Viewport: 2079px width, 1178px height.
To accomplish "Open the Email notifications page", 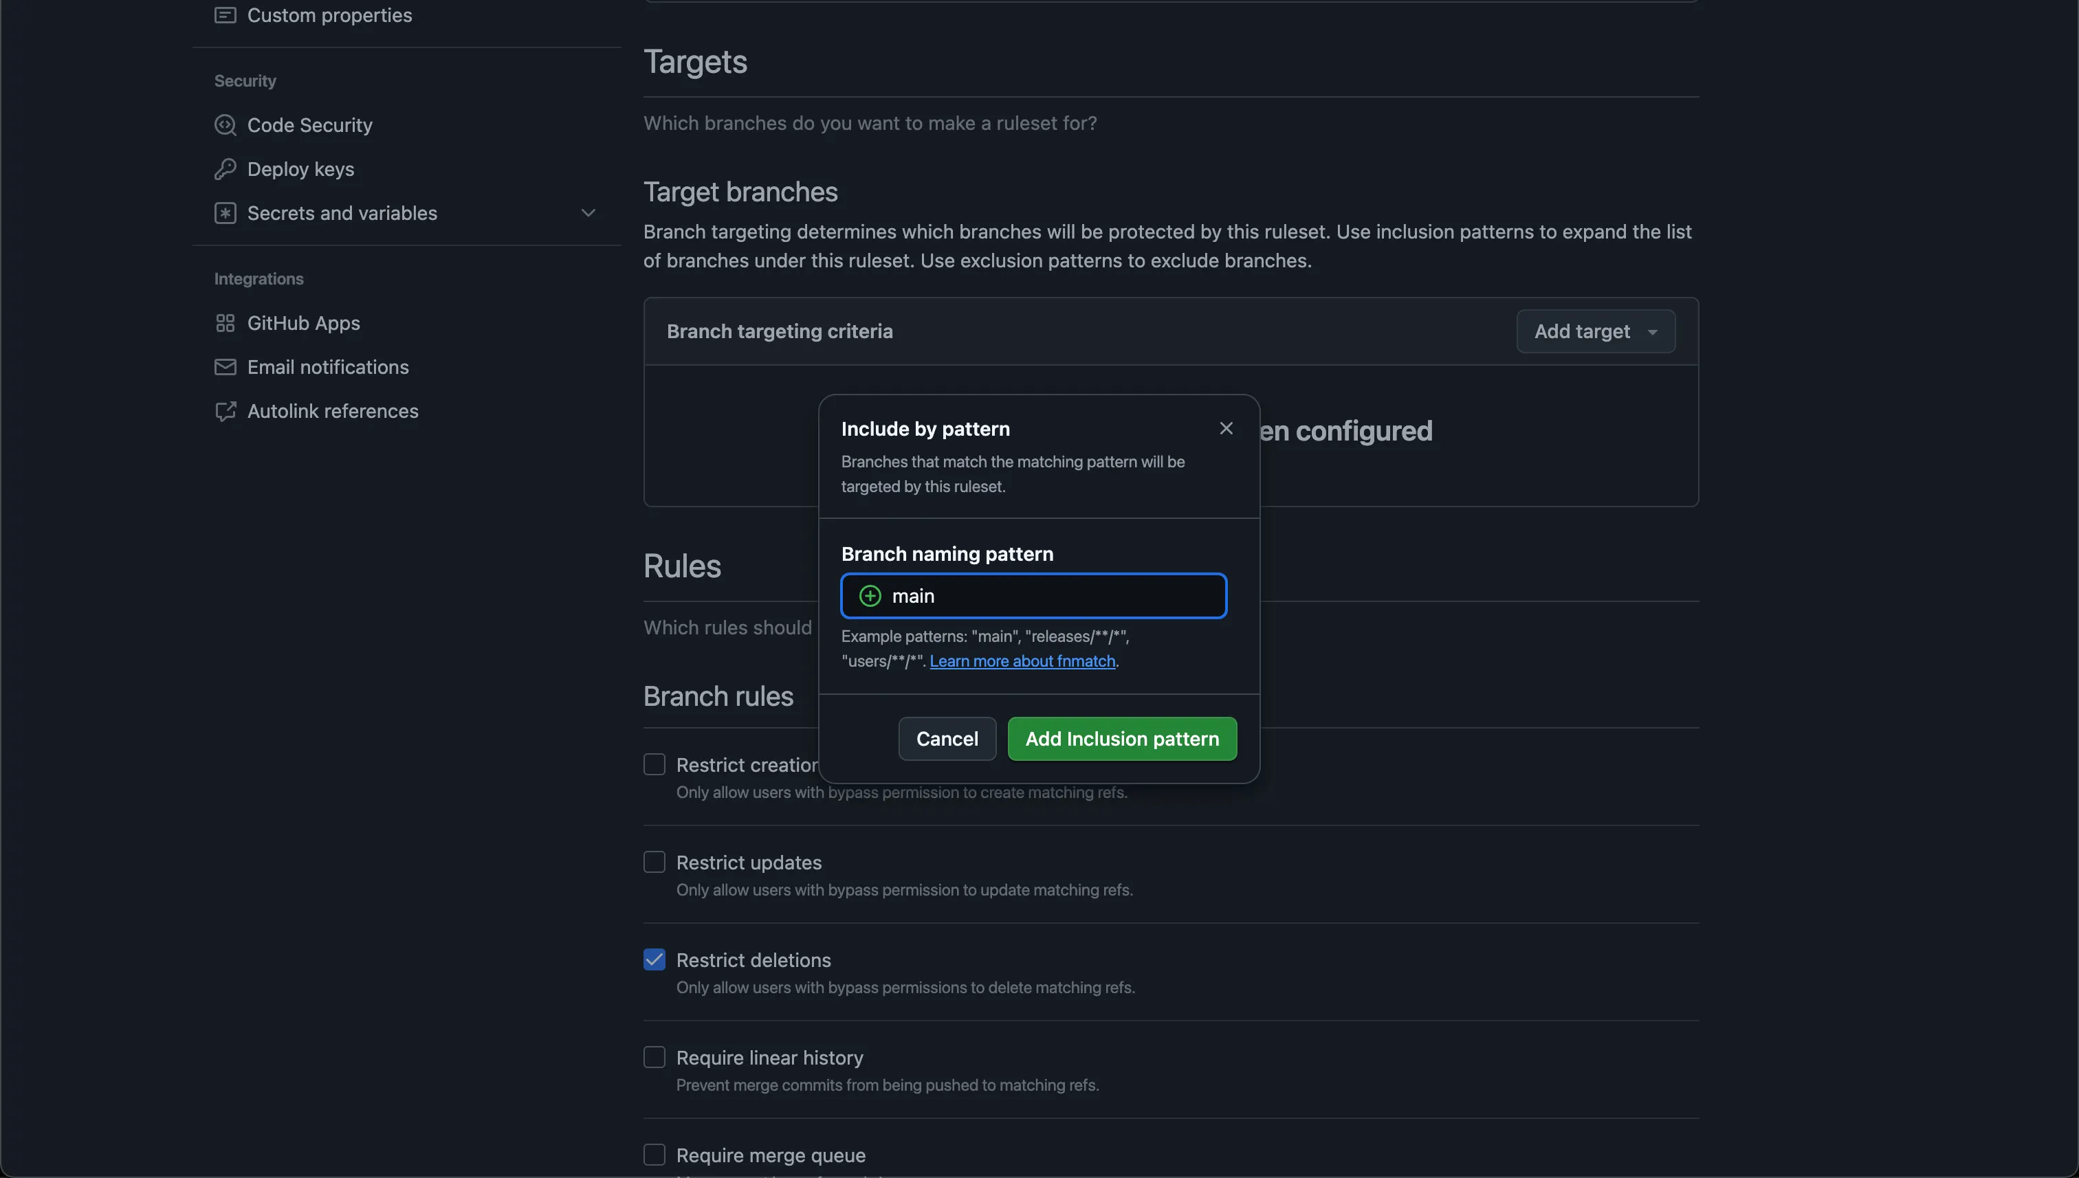I will (x=327, y=366).
